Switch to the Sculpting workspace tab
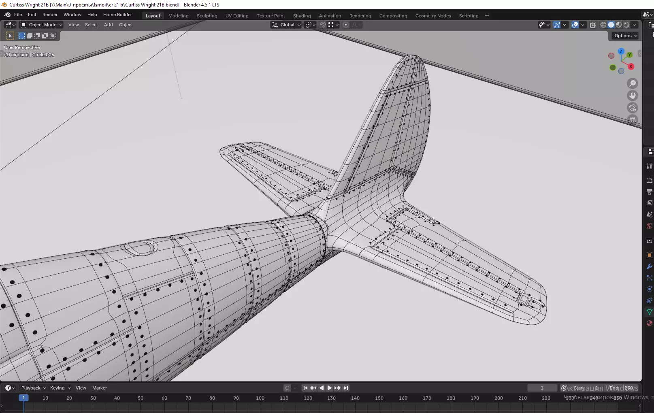This screenshot has height=413, width=654. coord(207,16)
